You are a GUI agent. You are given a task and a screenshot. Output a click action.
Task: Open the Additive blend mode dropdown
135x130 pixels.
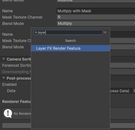(x=96, y=1)
